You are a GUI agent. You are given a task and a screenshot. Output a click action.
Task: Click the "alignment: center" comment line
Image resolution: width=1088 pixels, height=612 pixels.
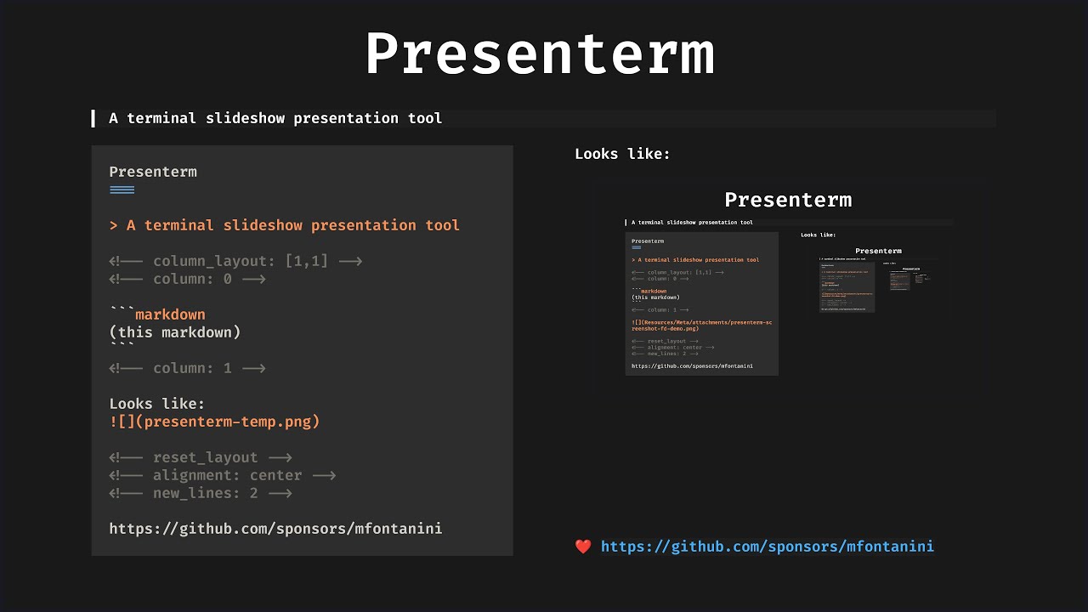(223, 475)
